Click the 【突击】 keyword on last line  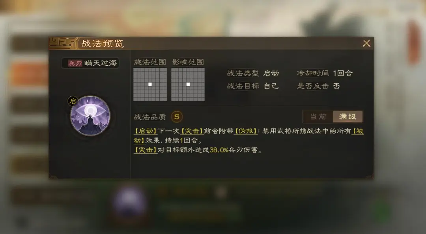(146, 150)
